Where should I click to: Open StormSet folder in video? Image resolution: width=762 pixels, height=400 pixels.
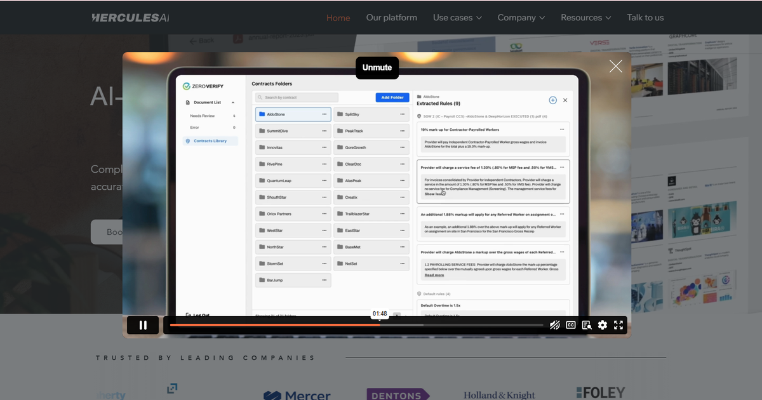(293, 263)
